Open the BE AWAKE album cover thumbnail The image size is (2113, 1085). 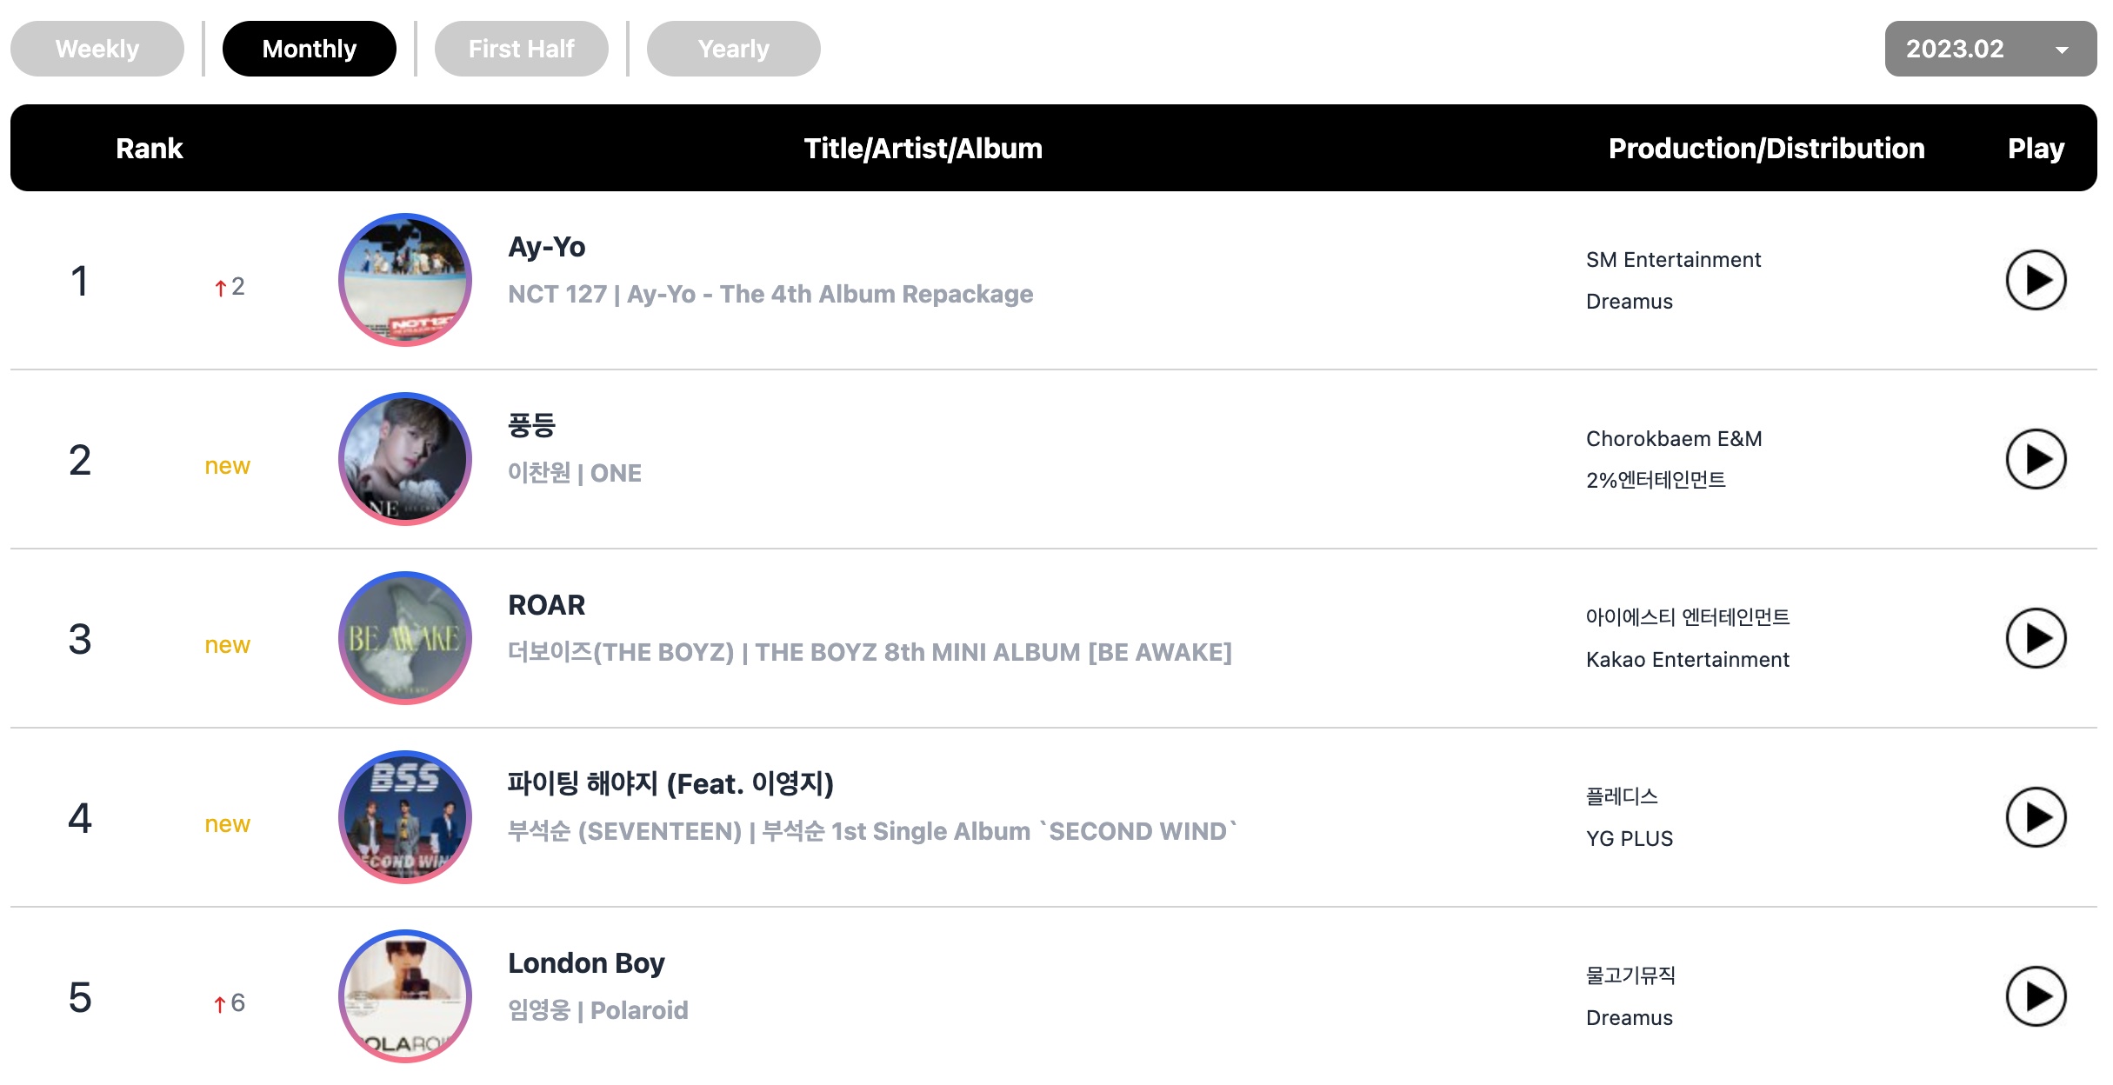pyautogui.click(x=405, y=638)
